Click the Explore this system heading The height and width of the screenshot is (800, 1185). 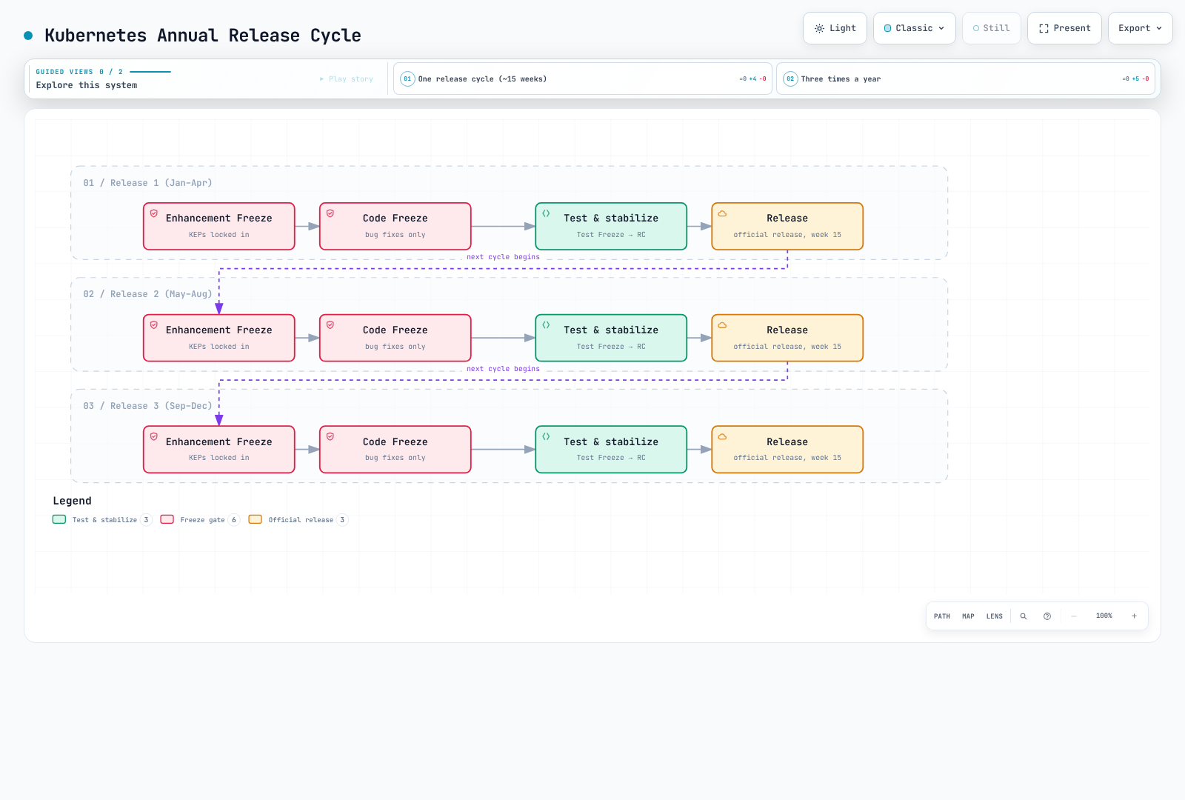point(87,85)
